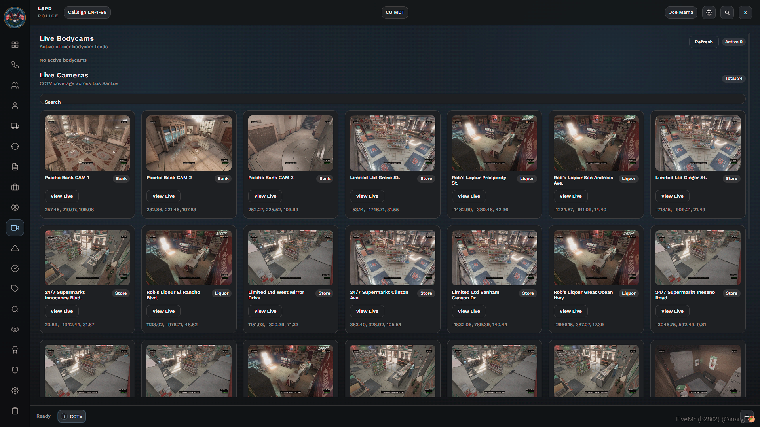Select the CCTV tab in bottom bar
Screen dimensions: 760x427
[72, 416]
